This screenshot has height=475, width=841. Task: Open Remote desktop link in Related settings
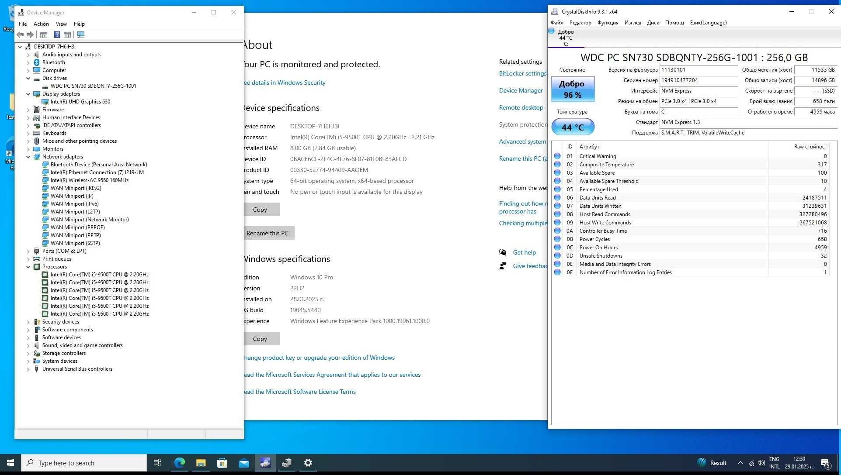tap(521, 107)
